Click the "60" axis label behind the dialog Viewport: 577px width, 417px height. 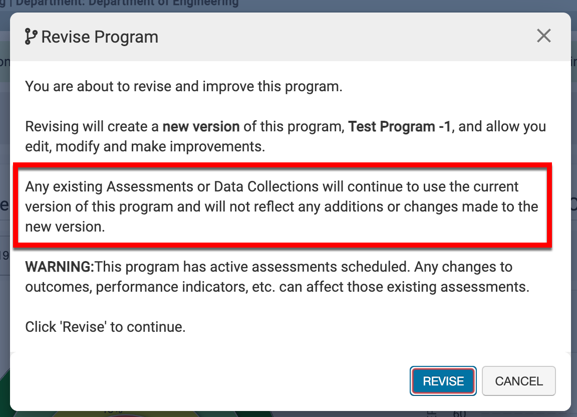click(460, 413)
